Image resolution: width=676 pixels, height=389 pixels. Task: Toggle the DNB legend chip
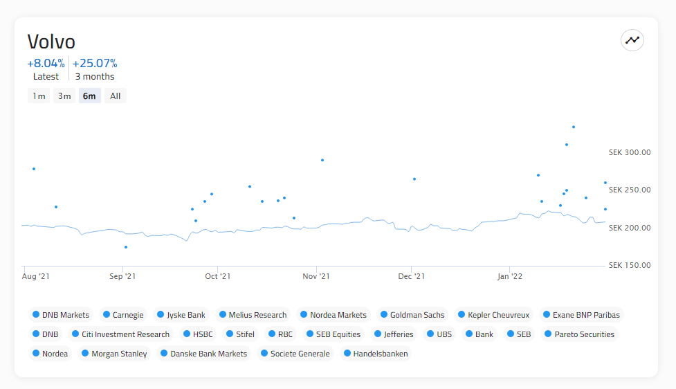coord(45,334)
